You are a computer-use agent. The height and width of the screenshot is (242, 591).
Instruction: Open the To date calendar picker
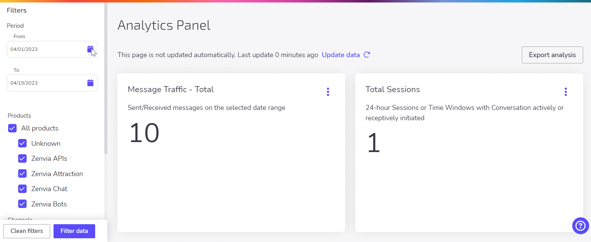[90, 83]
